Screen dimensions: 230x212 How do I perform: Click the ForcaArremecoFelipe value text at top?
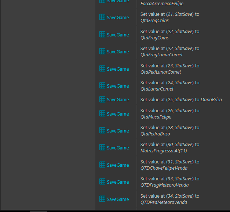coord(162,4)
